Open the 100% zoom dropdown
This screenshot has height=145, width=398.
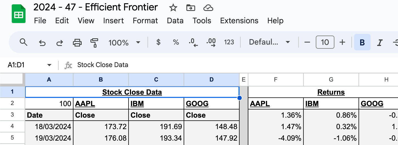[x=124, y=42]
